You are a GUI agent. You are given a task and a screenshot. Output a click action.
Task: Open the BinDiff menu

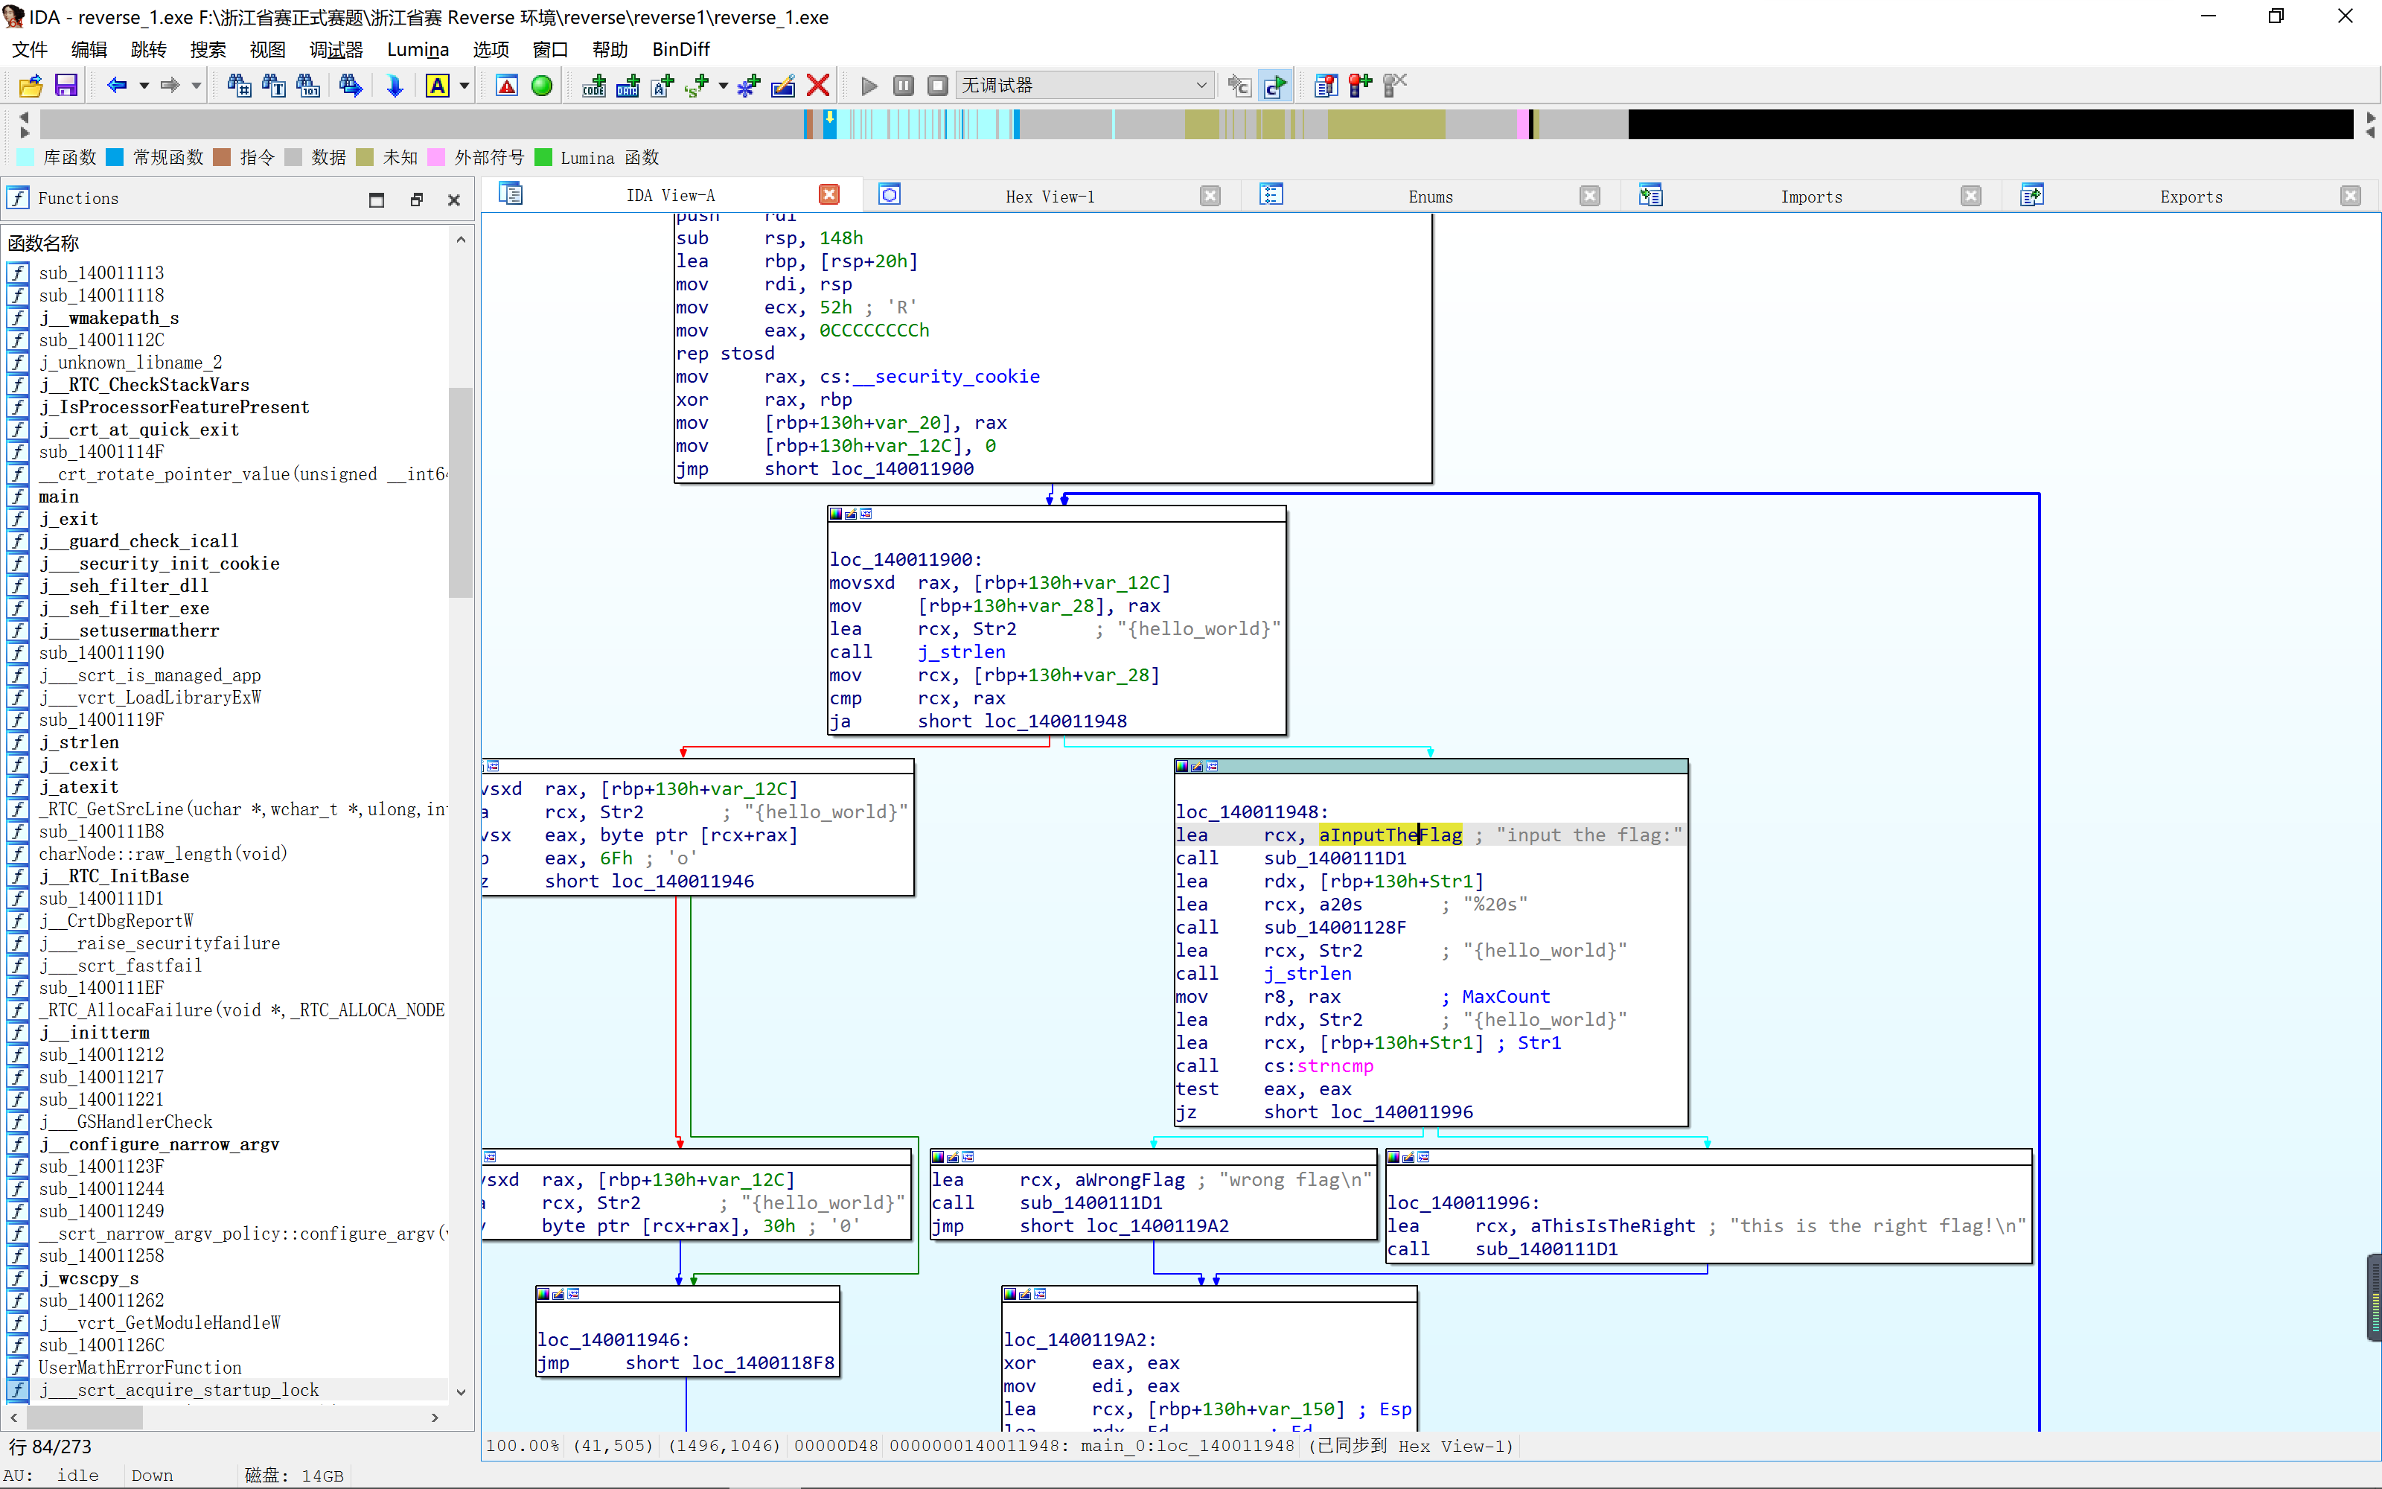tap(680, 49)
